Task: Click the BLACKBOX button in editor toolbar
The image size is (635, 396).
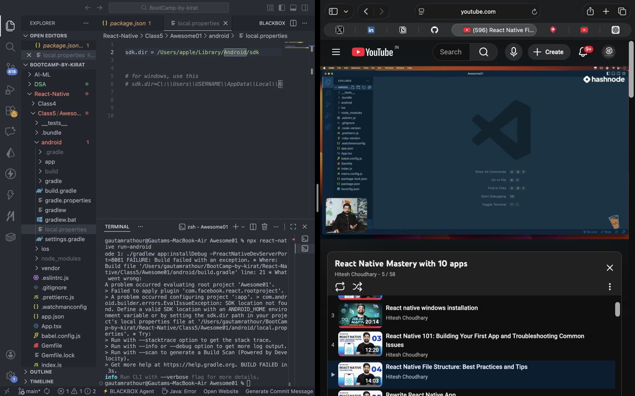Action: pos(272,23)
